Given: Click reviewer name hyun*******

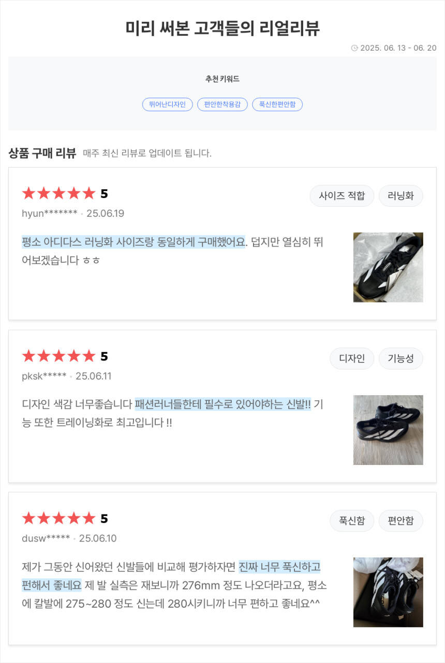Looking at the screenshot, I should (x=50, y=214).
